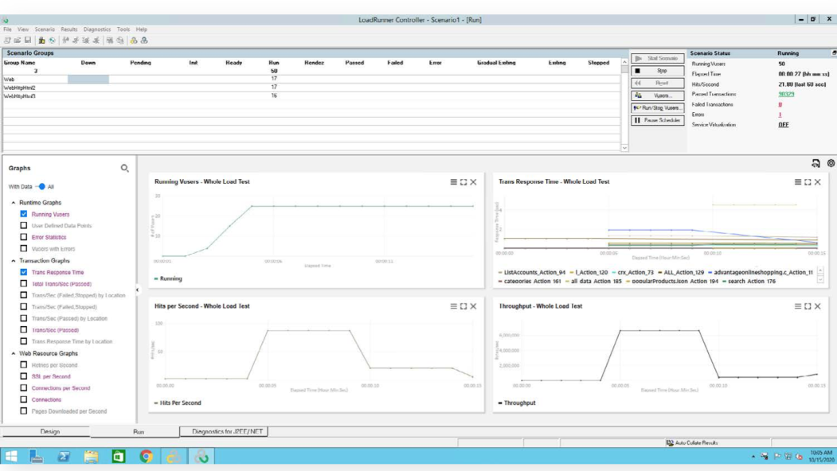837x471 pixels.
Task: Maximize the Trans Response Time graph
Action: [808, 182]
